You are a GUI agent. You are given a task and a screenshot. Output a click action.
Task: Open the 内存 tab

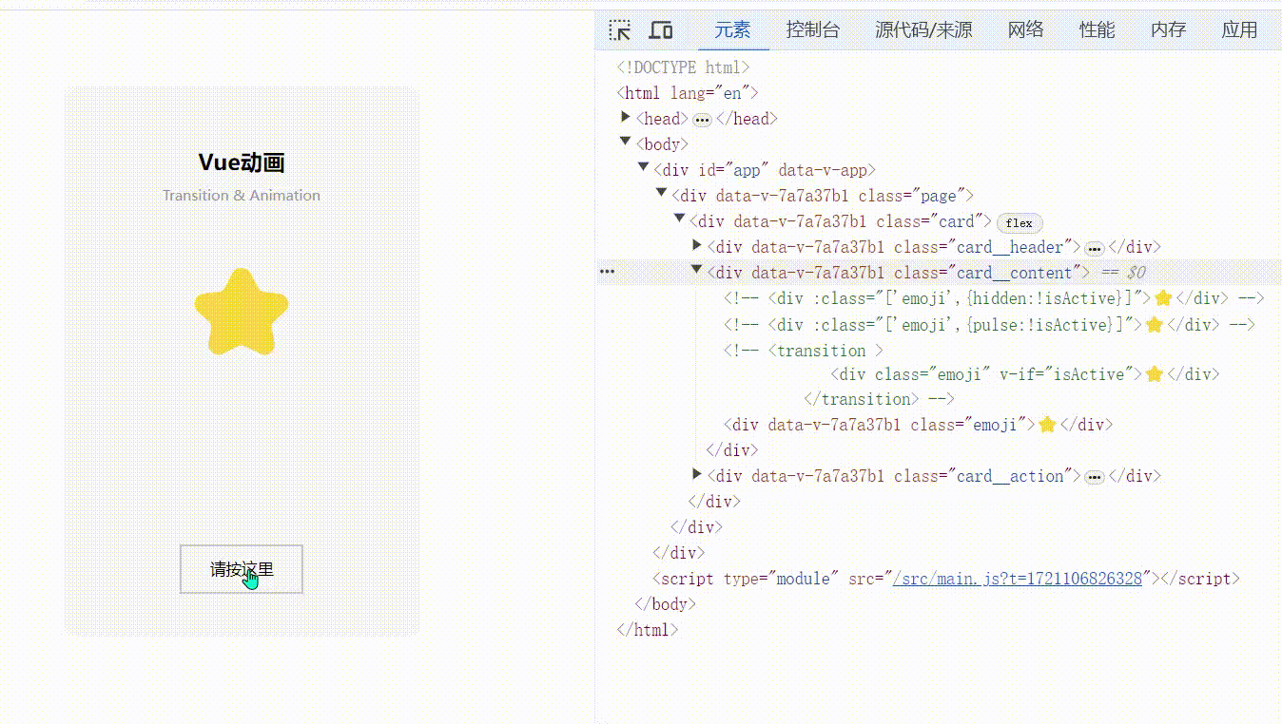1168,29
